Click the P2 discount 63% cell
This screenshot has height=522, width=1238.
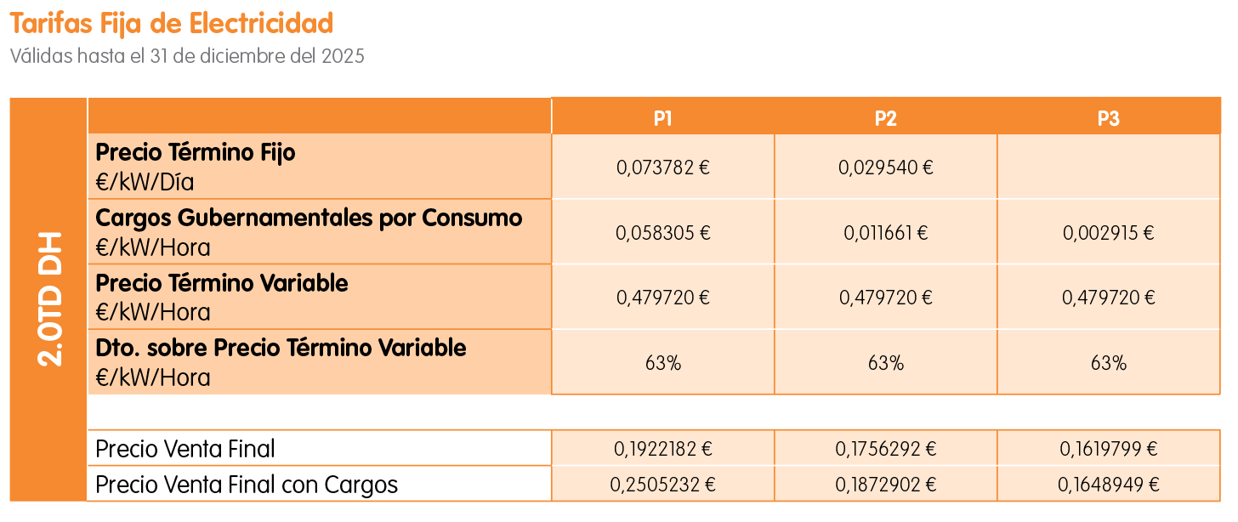tap(885, 363)
